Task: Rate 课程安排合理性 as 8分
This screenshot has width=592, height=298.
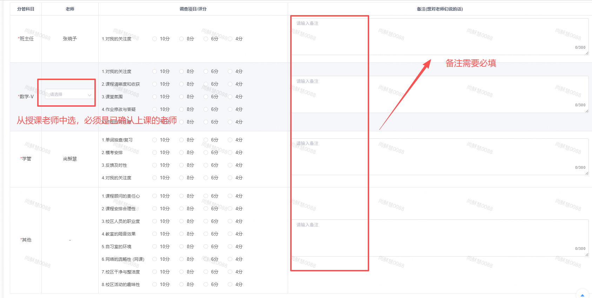Action: 181,209
